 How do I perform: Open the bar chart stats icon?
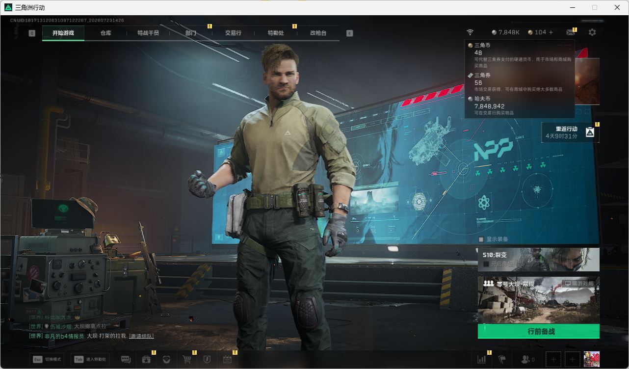[x=482, y=360]
